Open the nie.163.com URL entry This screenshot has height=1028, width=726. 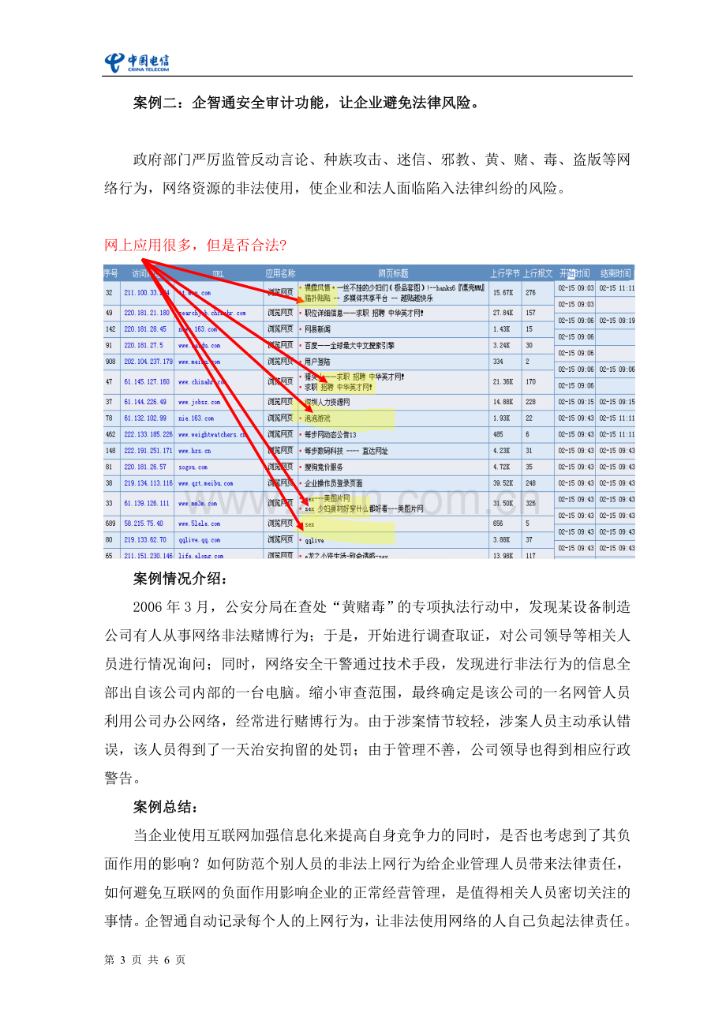point(196,418)
